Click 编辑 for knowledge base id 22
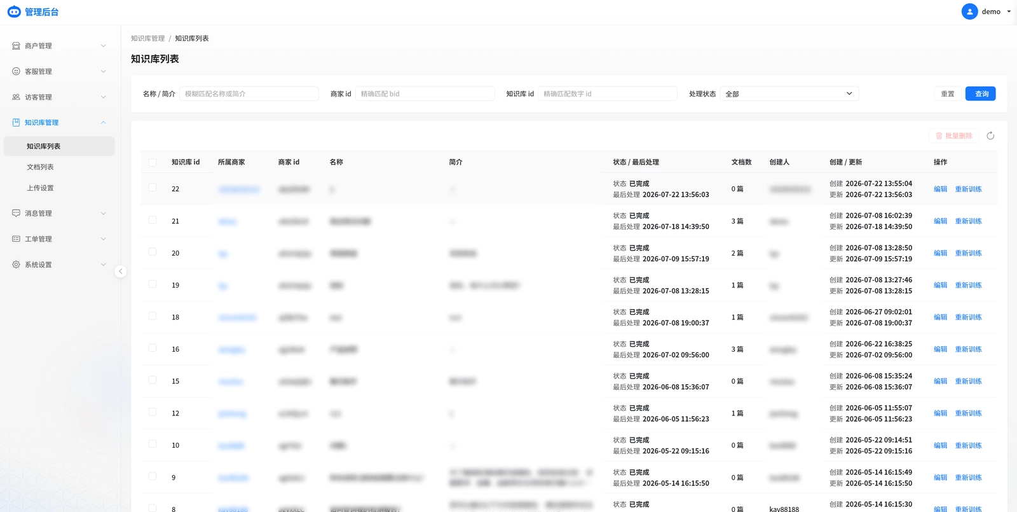This screenshot has height=512, width=1017. click(x=941, y=189)
